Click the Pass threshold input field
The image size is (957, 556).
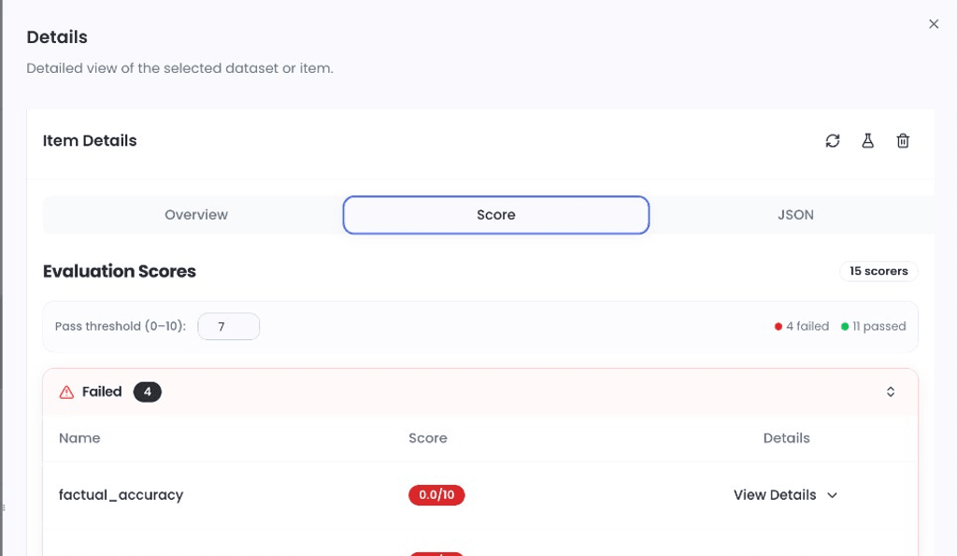pos(228,326)
